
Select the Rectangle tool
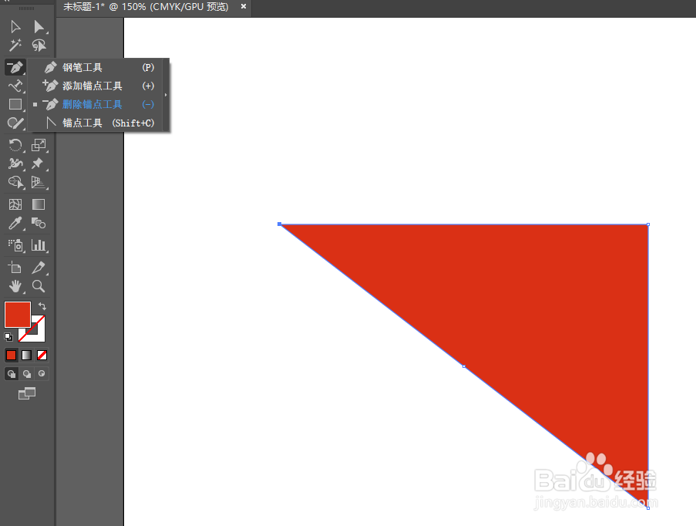click(15, 104)
